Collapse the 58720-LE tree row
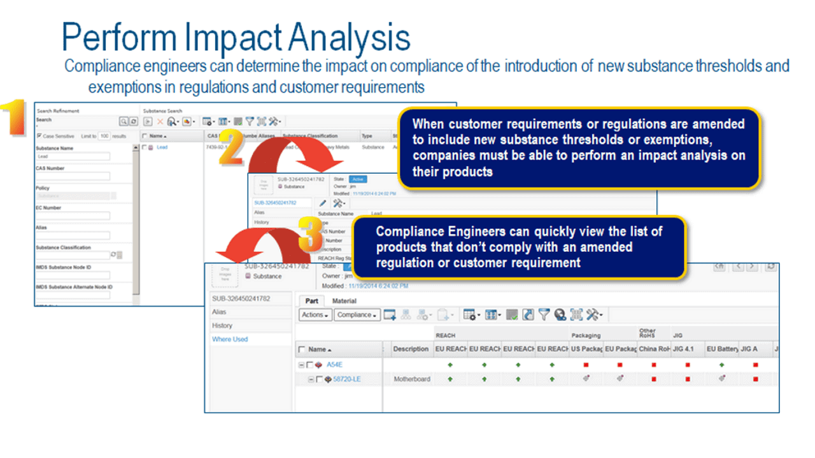Screen dimensions: 815x458 (x=311, y=380)
